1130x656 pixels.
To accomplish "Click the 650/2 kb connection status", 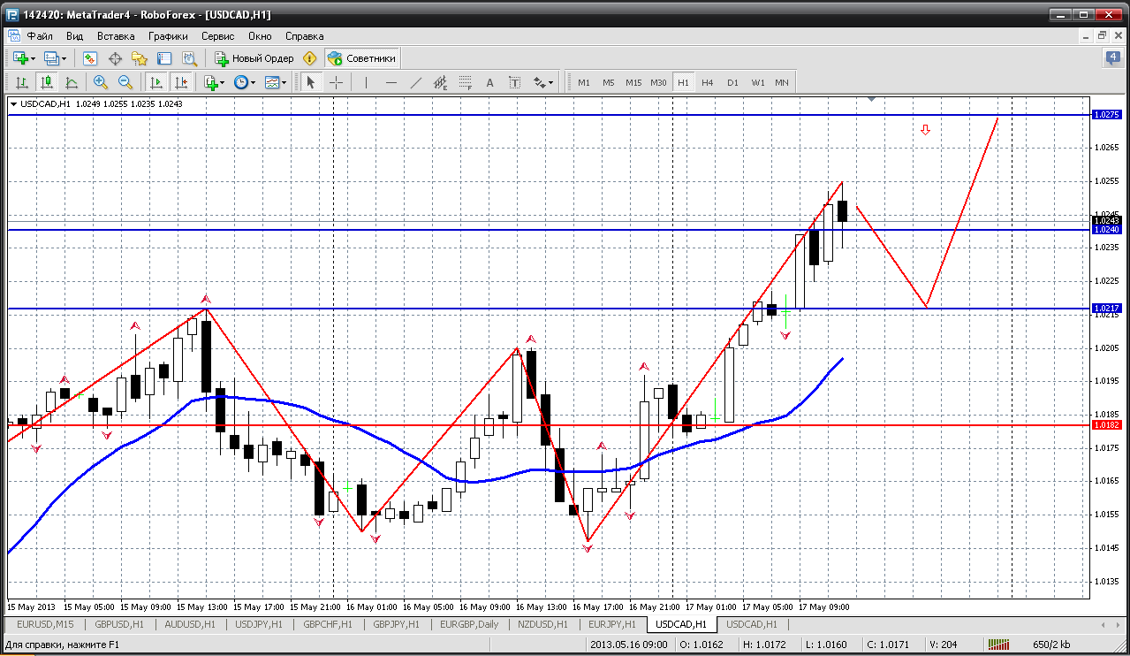I will (1051, 645).
